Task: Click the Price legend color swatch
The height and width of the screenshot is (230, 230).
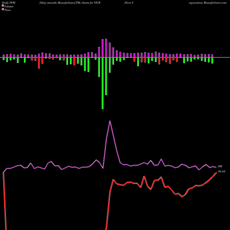Action: tap(3, 9)
